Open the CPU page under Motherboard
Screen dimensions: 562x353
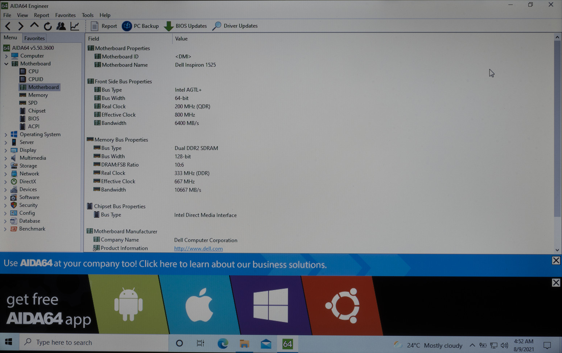pos(33,71)
